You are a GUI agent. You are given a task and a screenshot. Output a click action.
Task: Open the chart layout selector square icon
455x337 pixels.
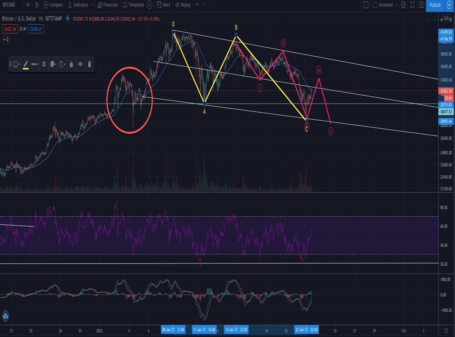click(x=366, y=5)
